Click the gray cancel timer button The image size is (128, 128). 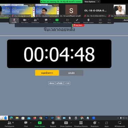click(71, 73)
